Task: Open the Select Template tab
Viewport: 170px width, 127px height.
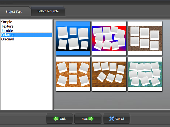Action: click(48, 11)
